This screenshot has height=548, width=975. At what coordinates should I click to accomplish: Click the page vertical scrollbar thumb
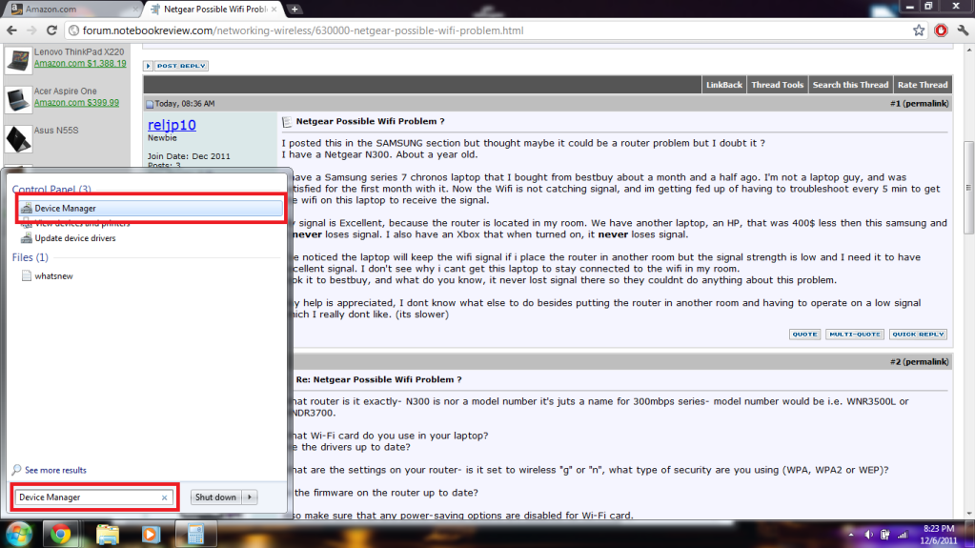point(968,188)
